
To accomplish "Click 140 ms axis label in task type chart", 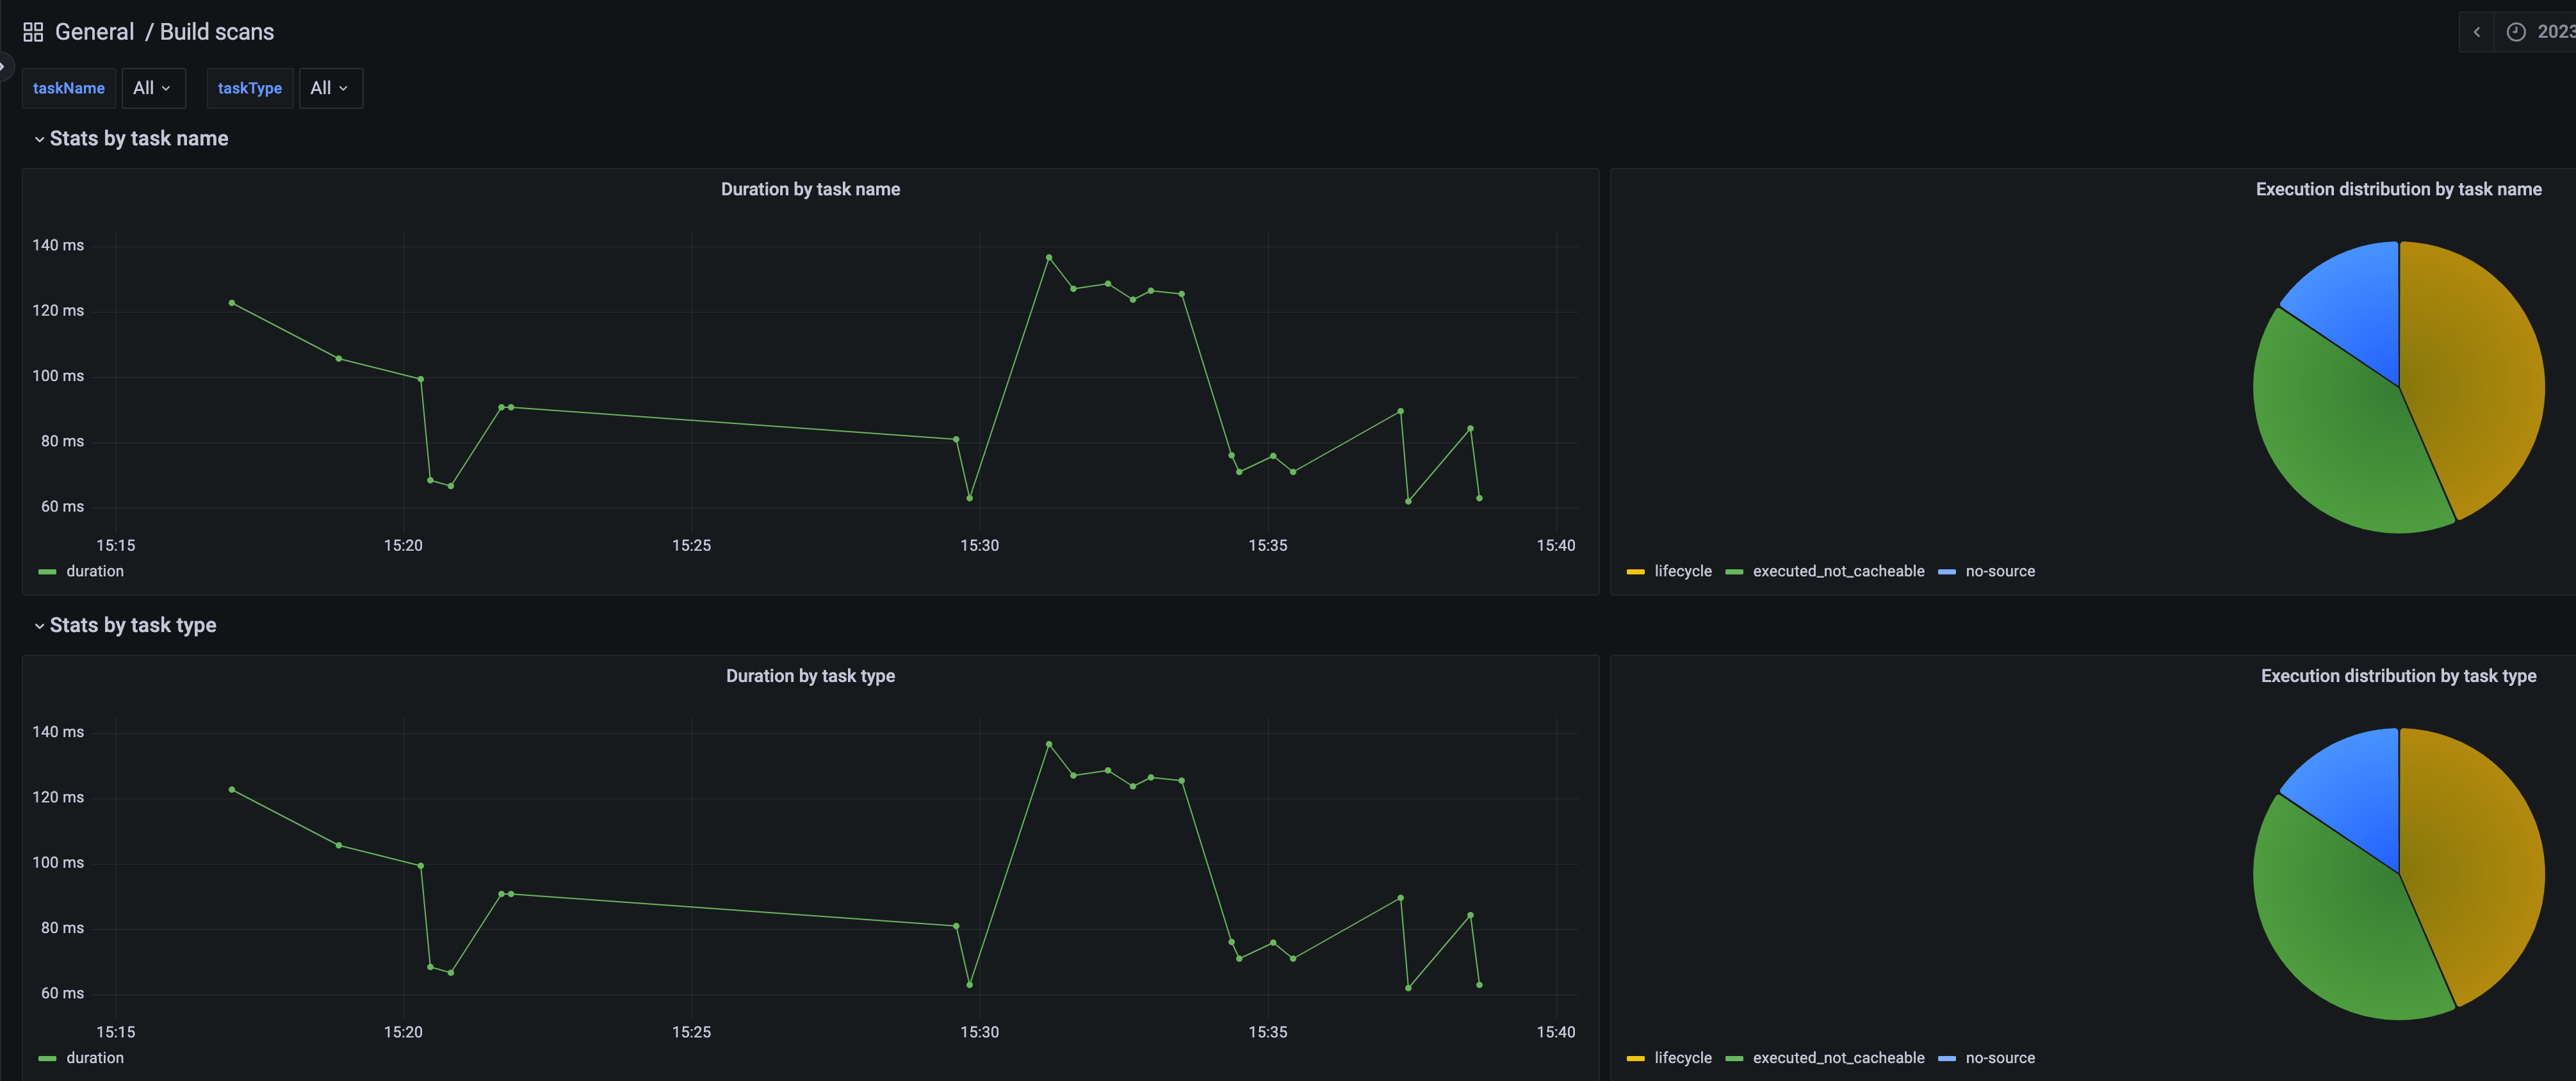I will click(58, 732).
